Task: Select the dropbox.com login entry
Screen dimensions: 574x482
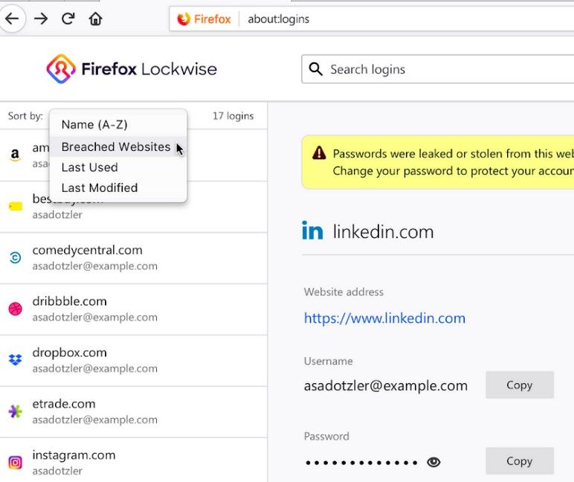Action: 134,361
